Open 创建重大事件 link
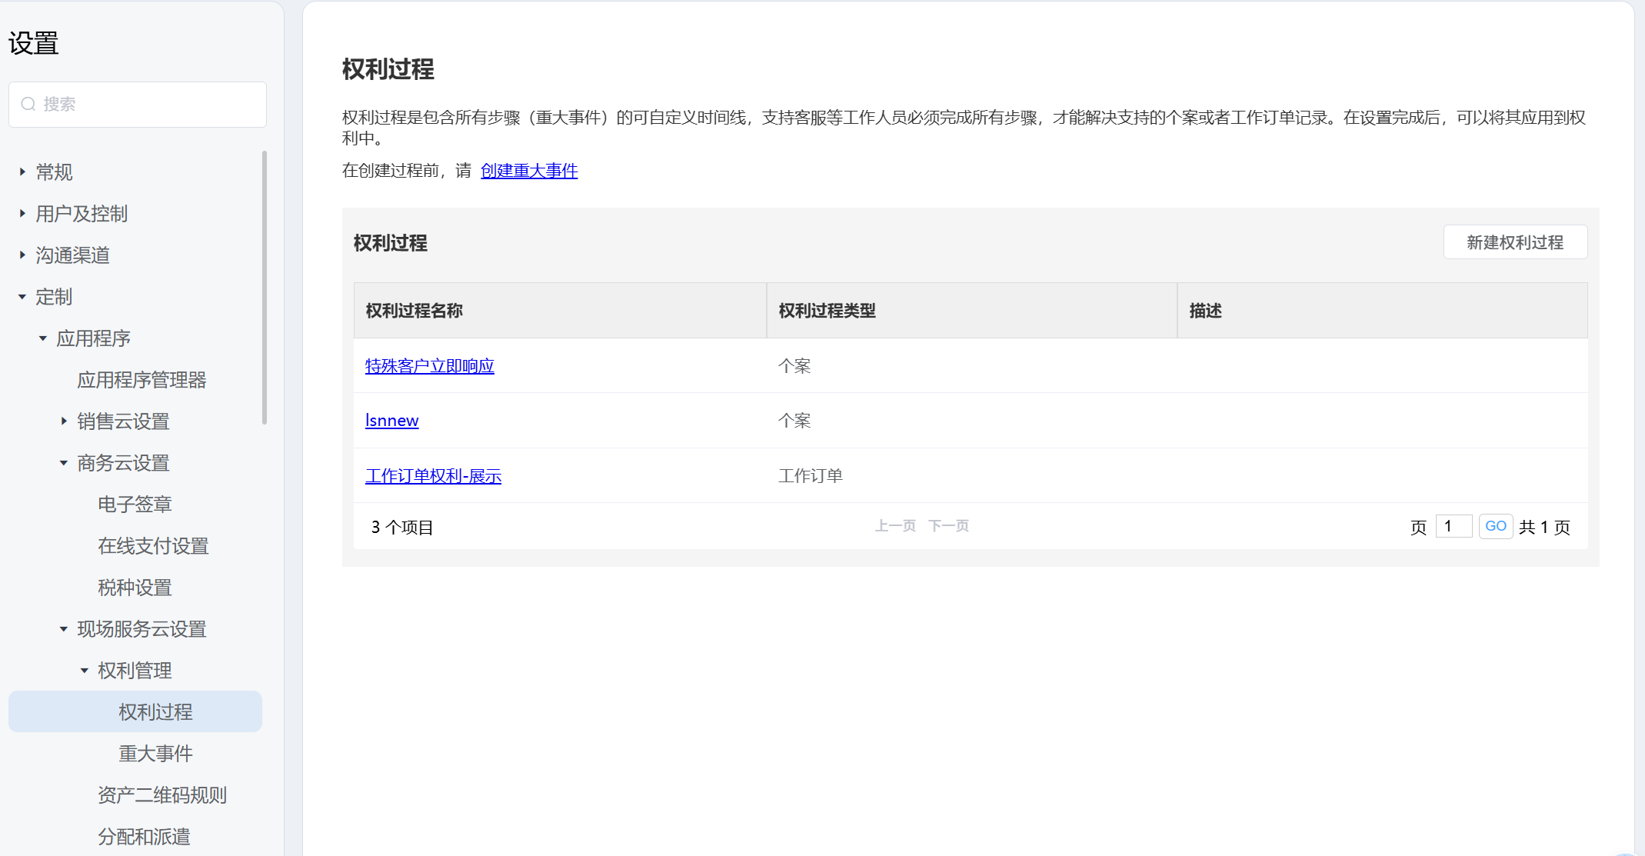The image size is (1645, 856). tap(529, 171)
